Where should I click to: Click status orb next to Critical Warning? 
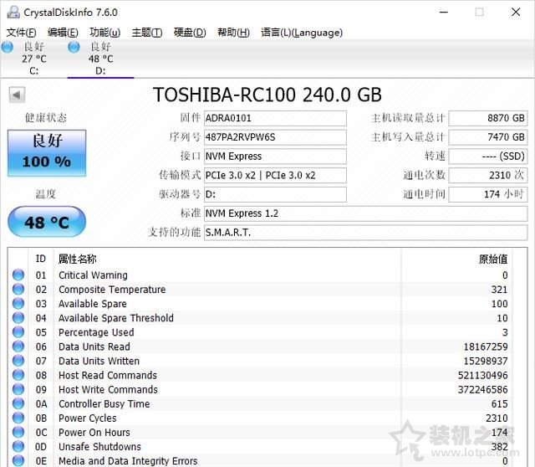point(18,275)
